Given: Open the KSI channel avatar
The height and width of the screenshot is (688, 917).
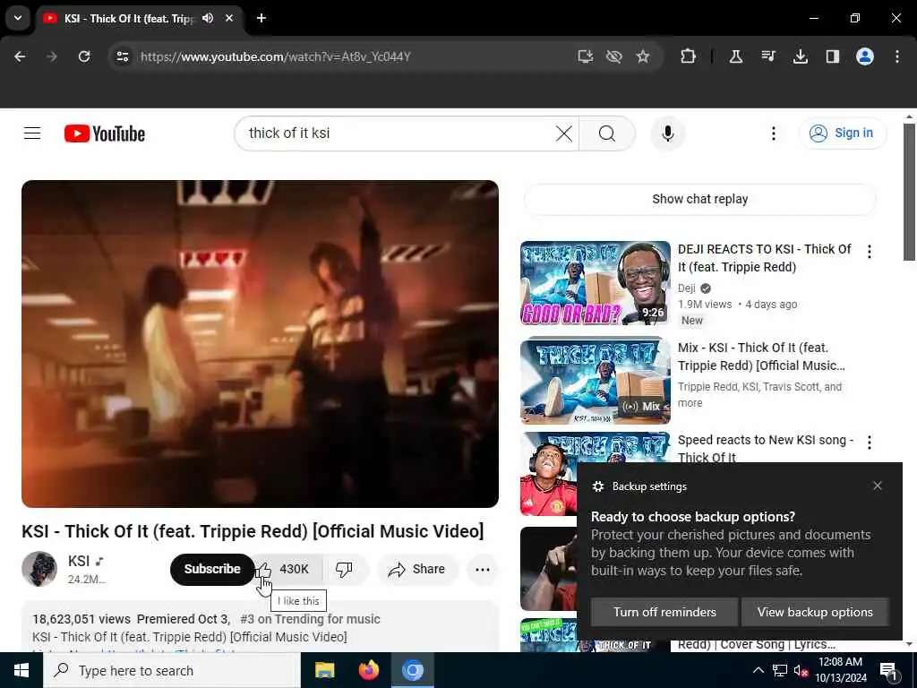Looking at the screenshot, I should pos(39,569).
